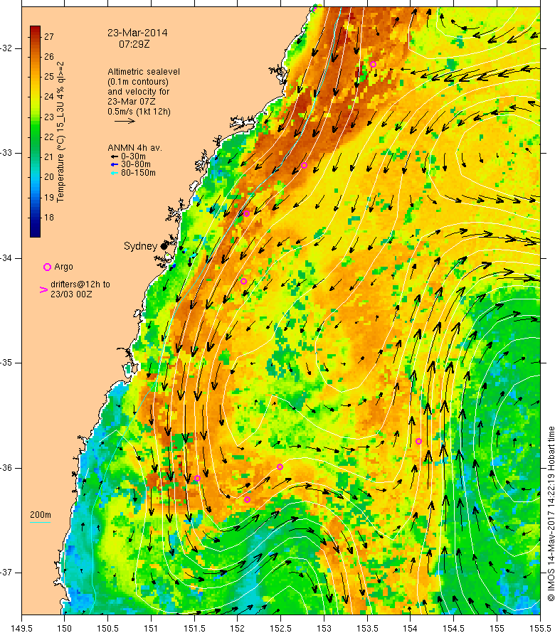The image size is (555, 633).
Task: Click the colorbar tick label 22
Action: [x=49, y=137]
